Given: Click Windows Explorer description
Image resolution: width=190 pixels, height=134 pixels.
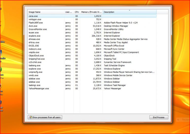Looking at the screenshot, I should [112, 69].
